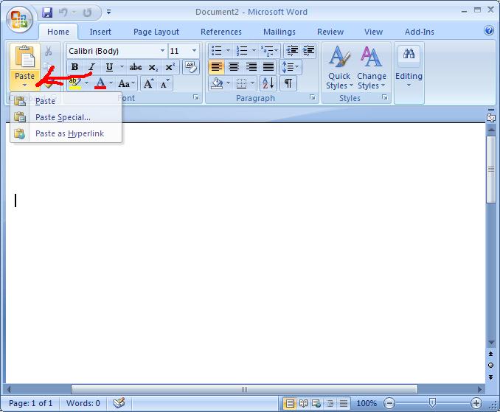Viewport: 500px width, 412px height.
Task: Click the proofing status icon in status bar
Action: tap(119, 403)
